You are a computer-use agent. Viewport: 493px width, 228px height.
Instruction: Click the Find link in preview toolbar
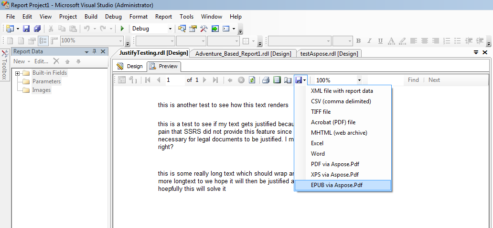point(413,80)
